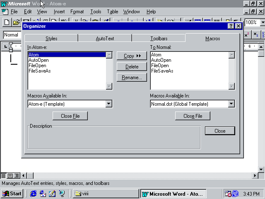Click the New document toolbar icon

7,22
